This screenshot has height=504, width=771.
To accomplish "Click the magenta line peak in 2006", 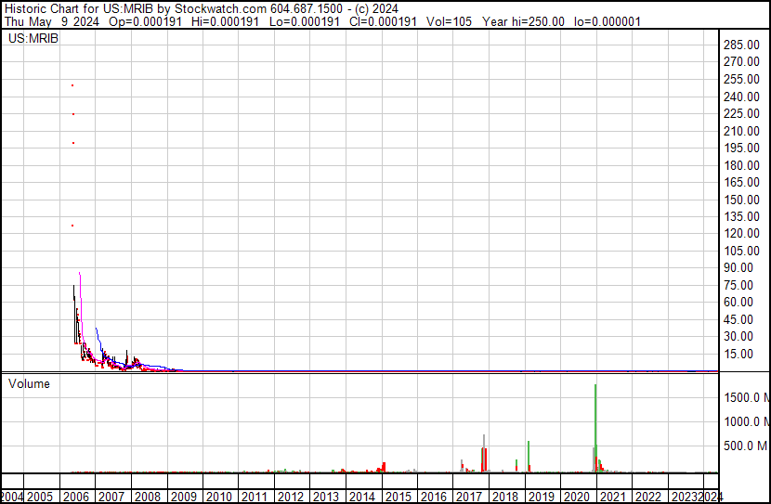I will tap(80, 274).
